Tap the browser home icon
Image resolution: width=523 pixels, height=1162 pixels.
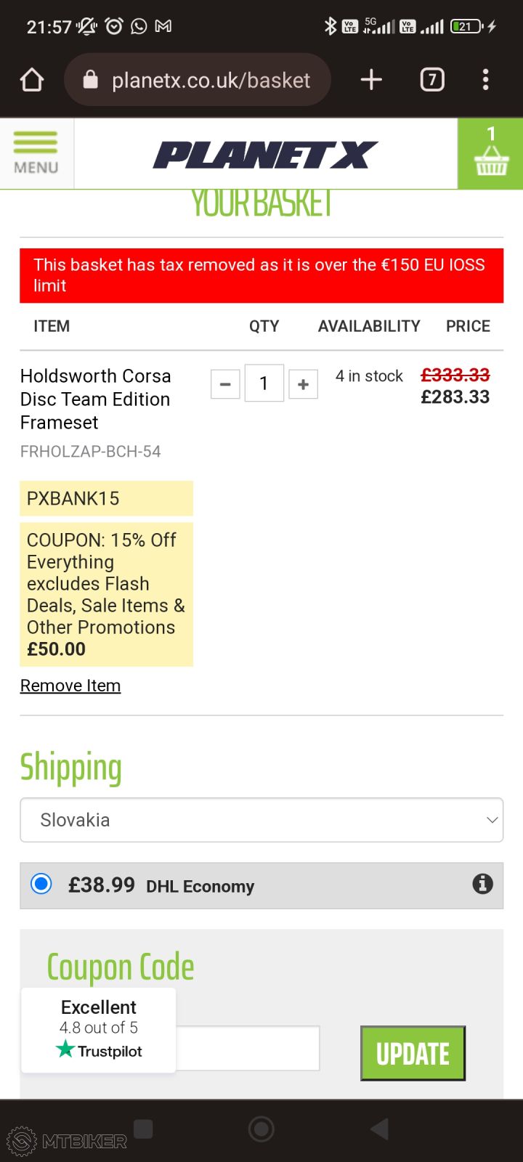[x=32, y=80]
